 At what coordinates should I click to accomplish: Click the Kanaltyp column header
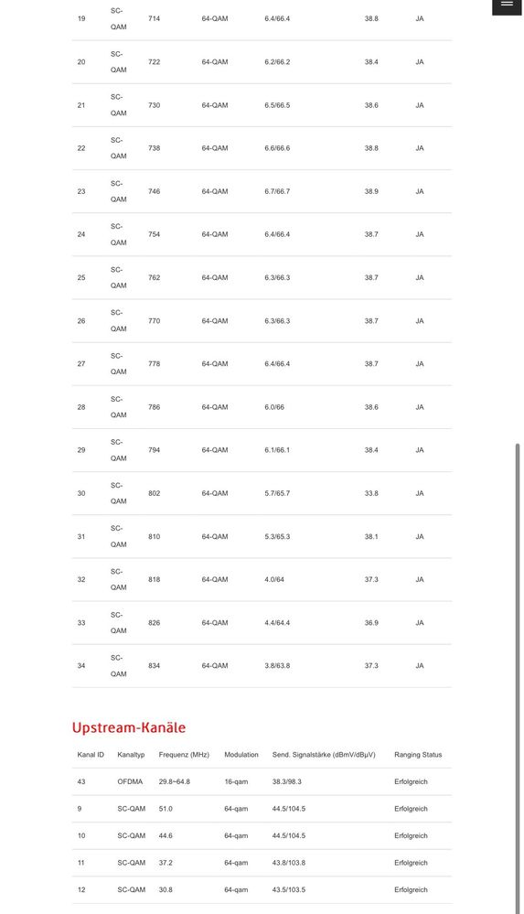coord(131,754)
